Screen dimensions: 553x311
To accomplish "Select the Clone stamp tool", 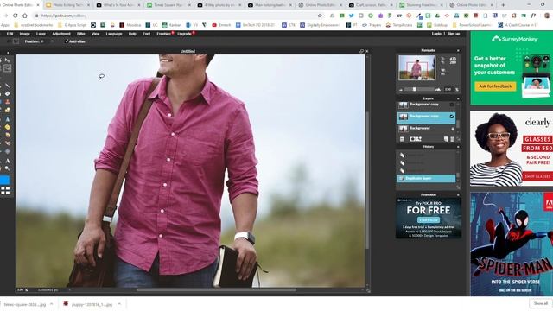I will (x=8, y=102).
